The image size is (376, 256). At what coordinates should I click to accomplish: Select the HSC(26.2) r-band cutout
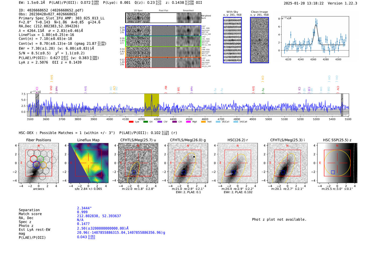click(238, 163)
